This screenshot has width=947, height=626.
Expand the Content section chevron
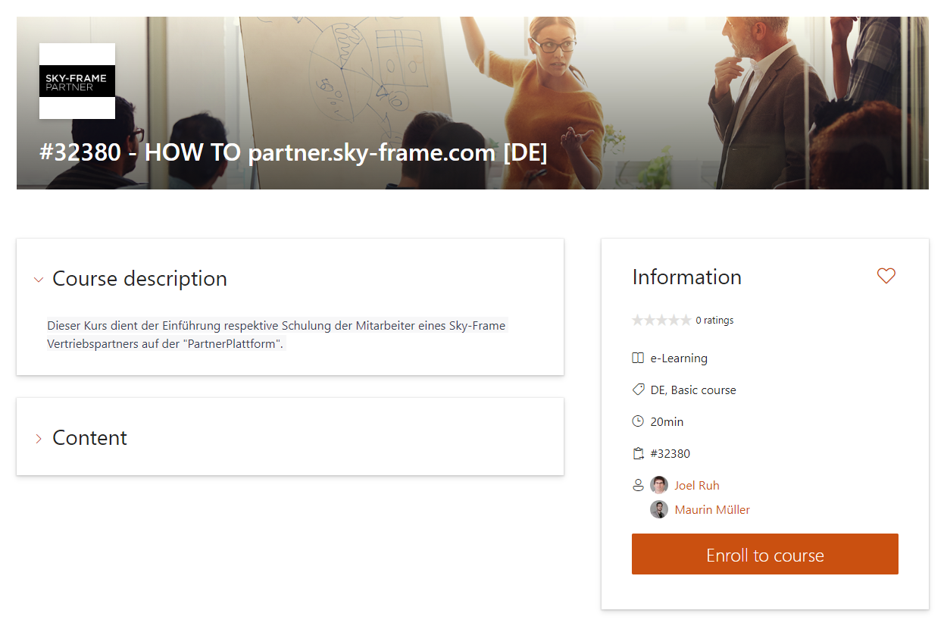click(x=39, y=439)
